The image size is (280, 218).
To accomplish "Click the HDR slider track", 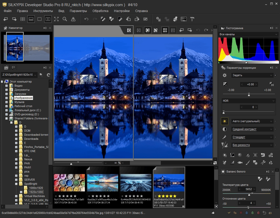I will [x=248, y=112].
